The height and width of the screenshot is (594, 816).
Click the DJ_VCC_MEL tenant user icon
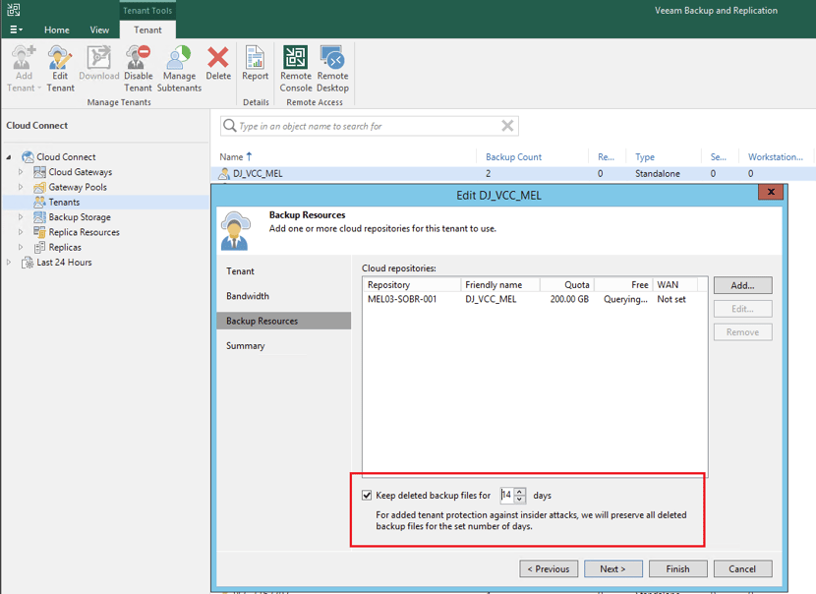tap(224, 173)
